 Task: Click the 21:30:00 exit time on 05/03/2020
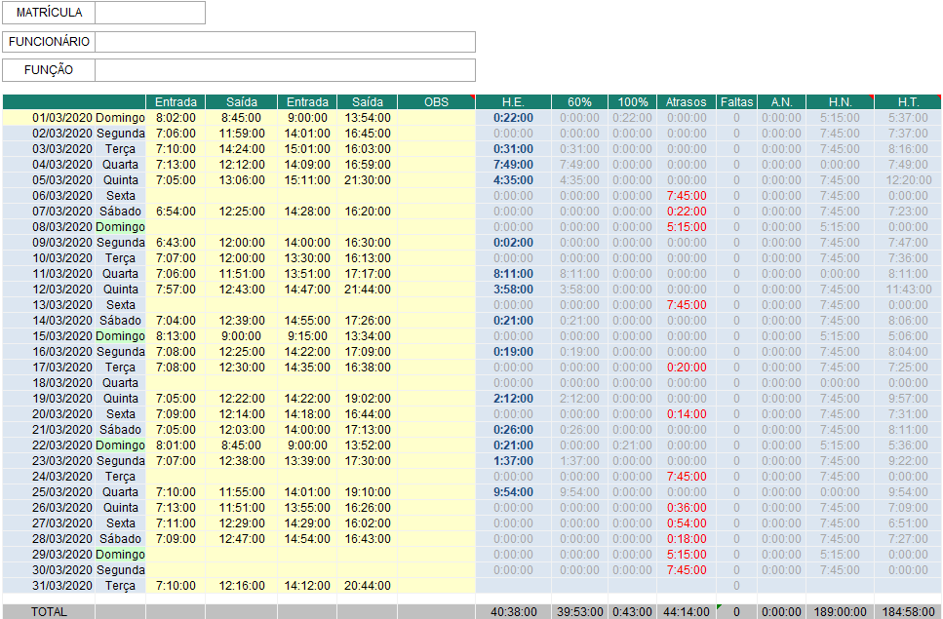368,180
